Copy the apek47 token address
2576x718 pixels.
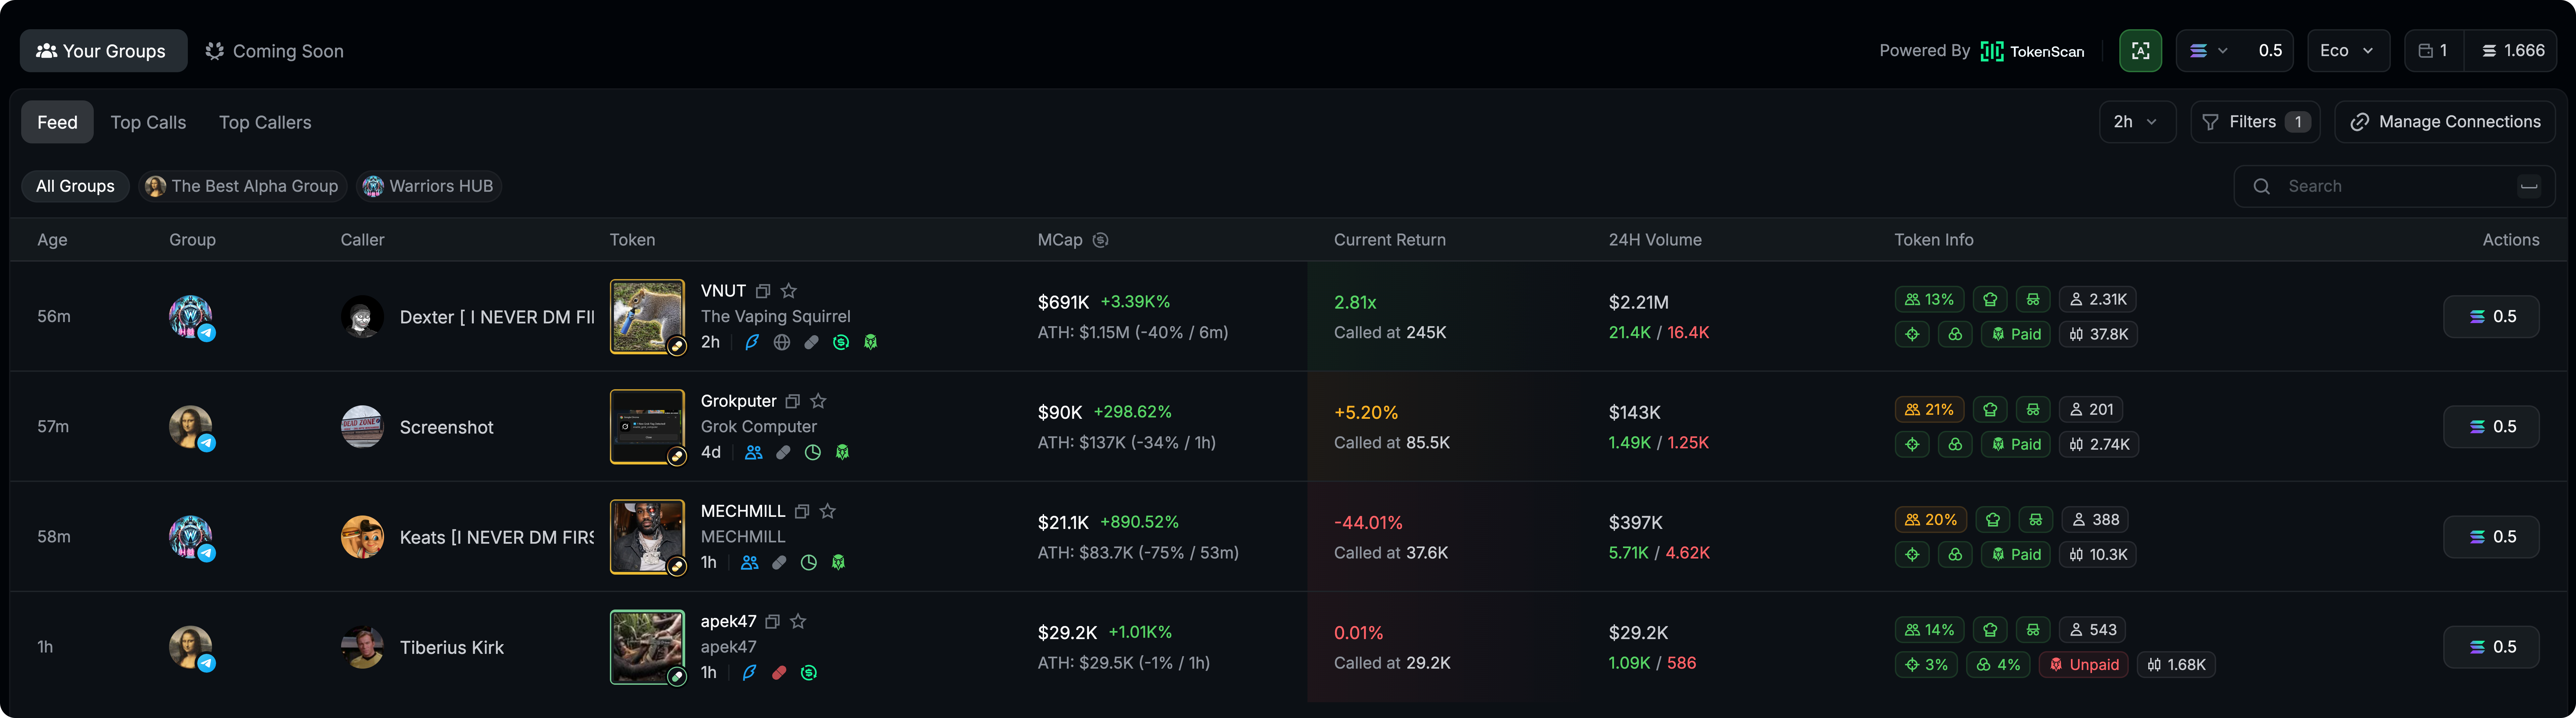click(x=772, y=621)
